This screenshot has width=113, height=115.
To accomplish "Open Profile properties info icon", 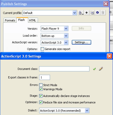I will pos(97,13).
